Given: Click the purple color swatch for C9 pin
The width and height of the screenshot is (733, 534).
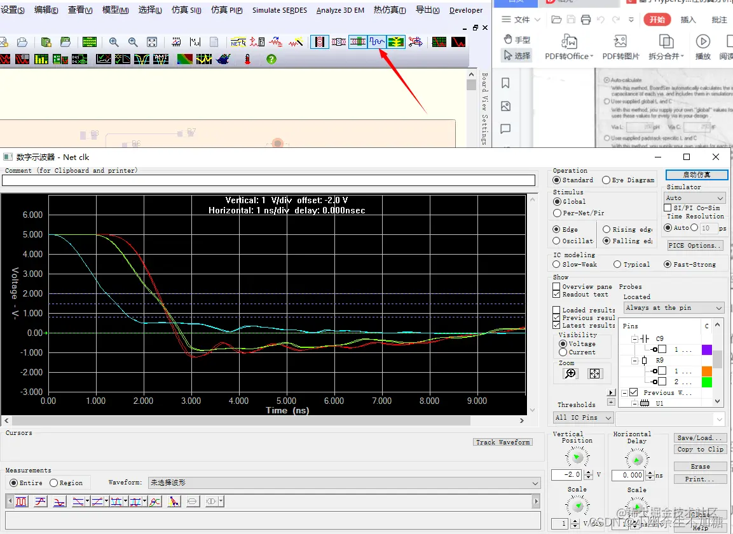Looking at the screenshot, I should pos(706,349).
